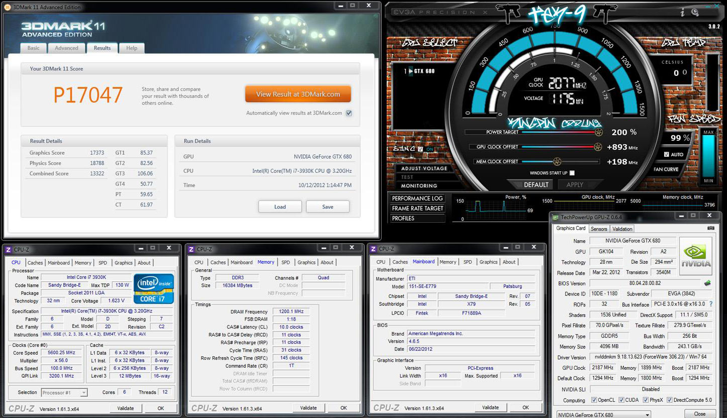
Task: Open the FAN CURVE settings
Action: [666, 169]
